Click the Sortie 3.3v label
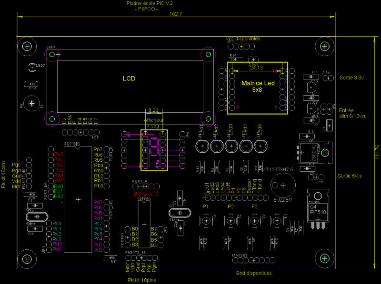Image resolution: width=381 pixels, height=284 pixels. (352, 77)
